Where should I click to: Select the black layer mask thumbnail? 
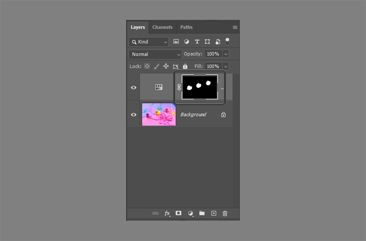[x=200, y=87]
